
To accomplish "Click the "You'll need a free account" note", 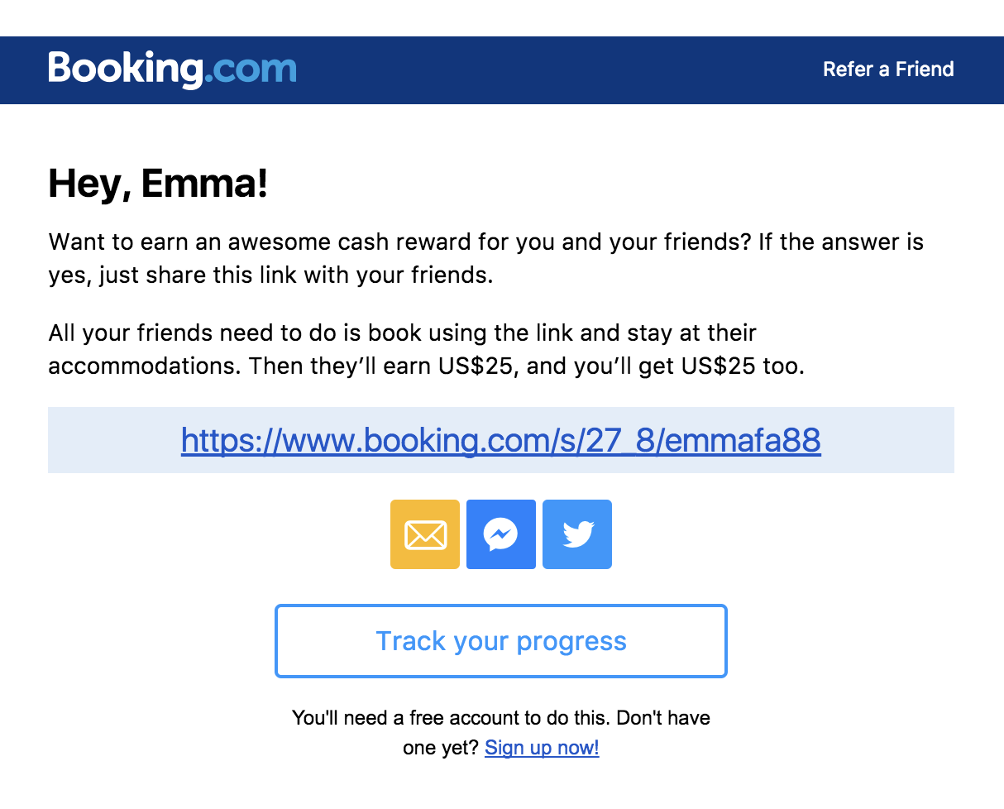I will [x=501, y=717].
